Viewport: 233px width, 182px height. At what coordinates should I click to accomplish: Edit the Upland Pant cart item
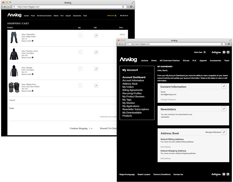(x=96, y=35)
